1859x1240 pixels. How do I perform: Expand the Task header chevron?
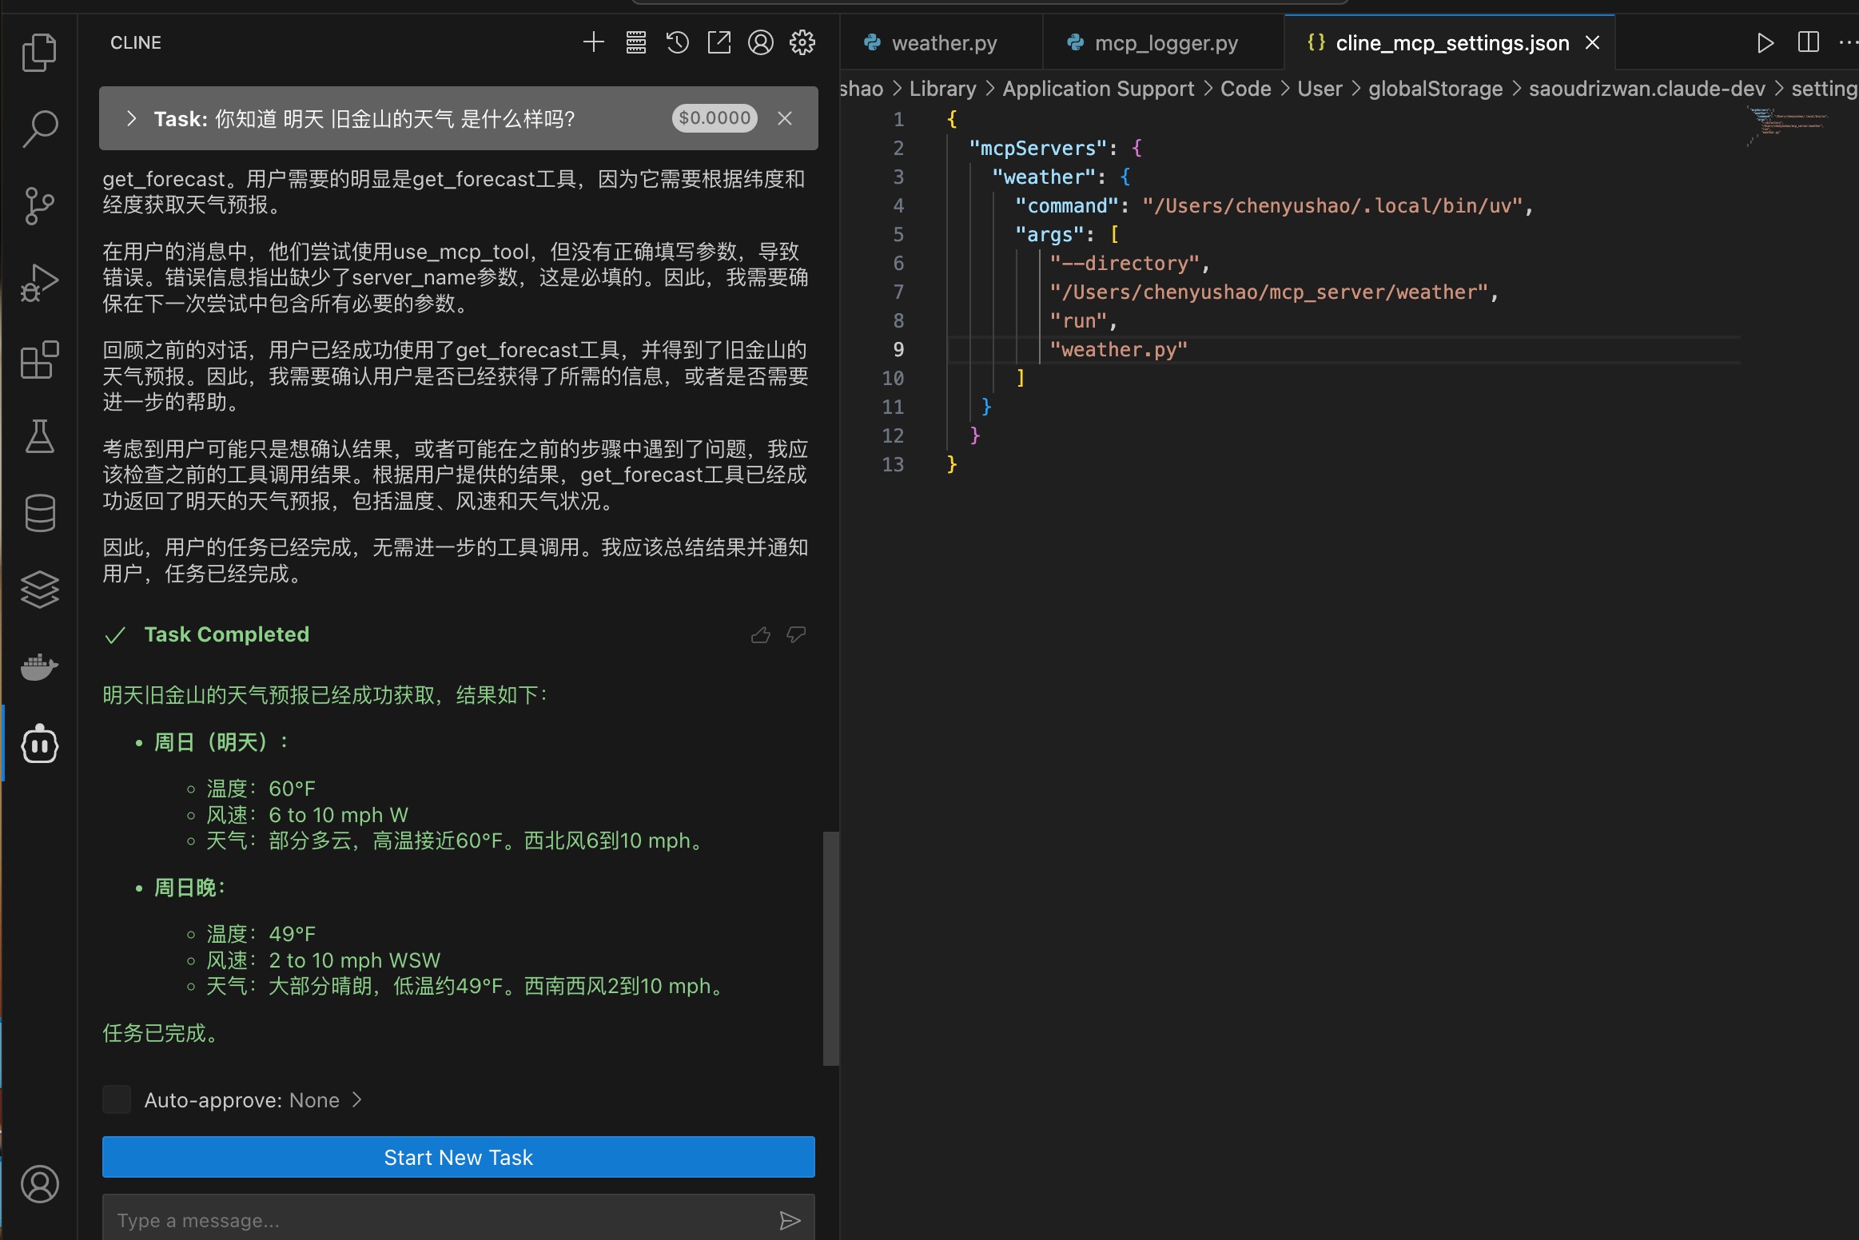(x=132, y=119)
